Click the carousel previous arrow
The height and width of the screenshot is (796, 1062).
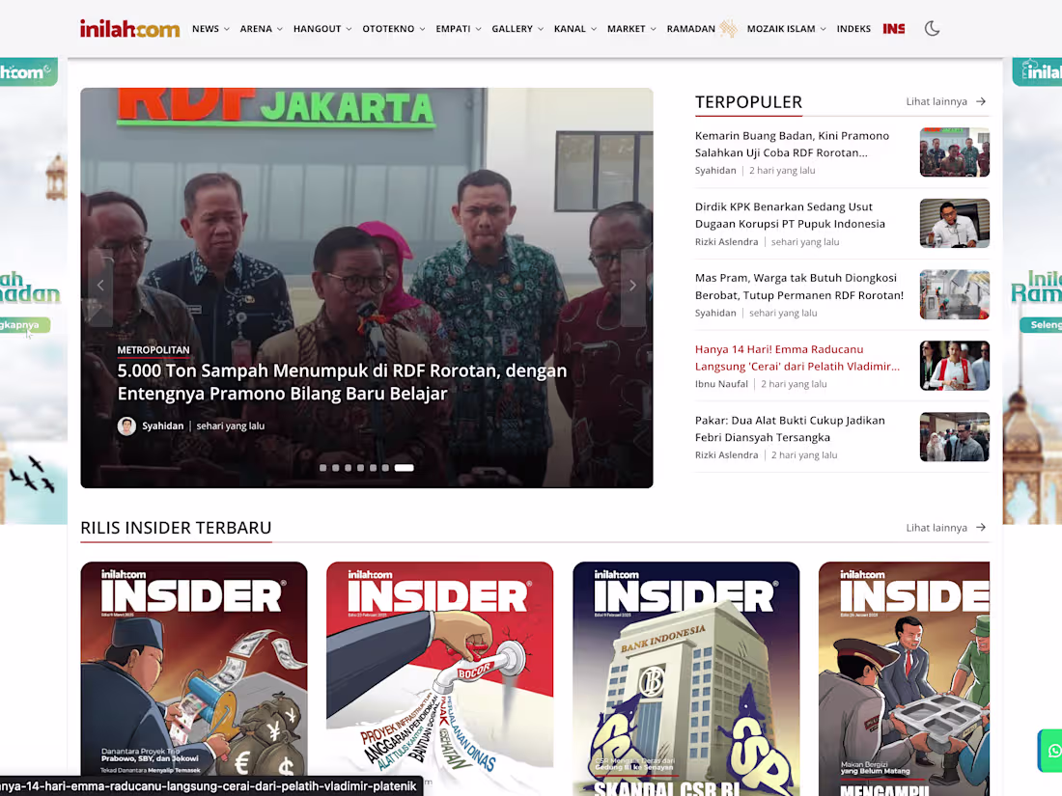(x=100, y=285)
